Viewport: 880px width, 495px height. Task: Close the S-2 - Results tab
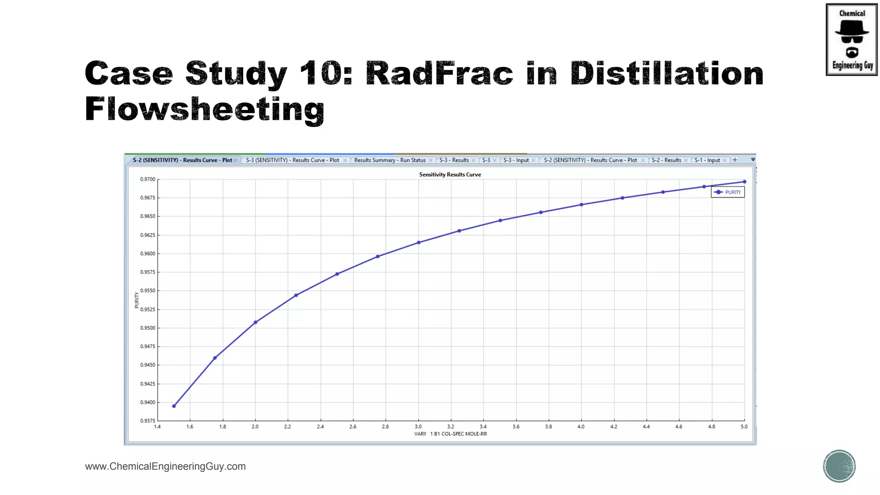tap(686, 160)
